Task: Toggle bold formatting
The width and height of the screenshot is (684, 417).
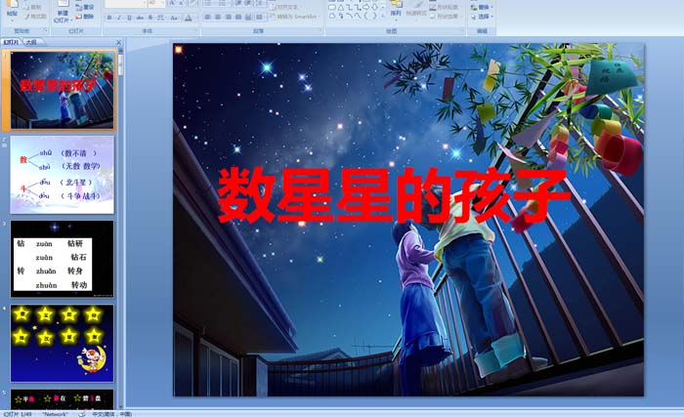Action: point(109,18)
